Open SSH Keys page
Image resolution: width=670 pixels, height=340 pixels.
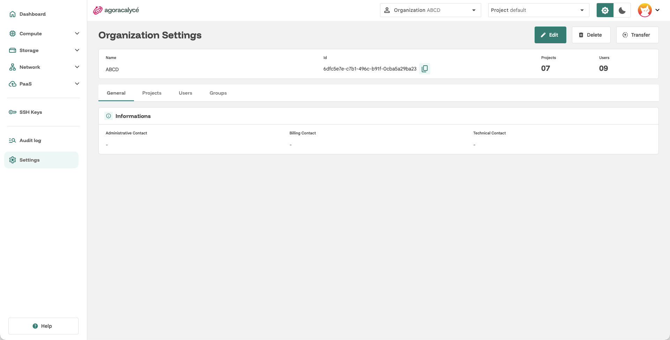pos(42,112)
